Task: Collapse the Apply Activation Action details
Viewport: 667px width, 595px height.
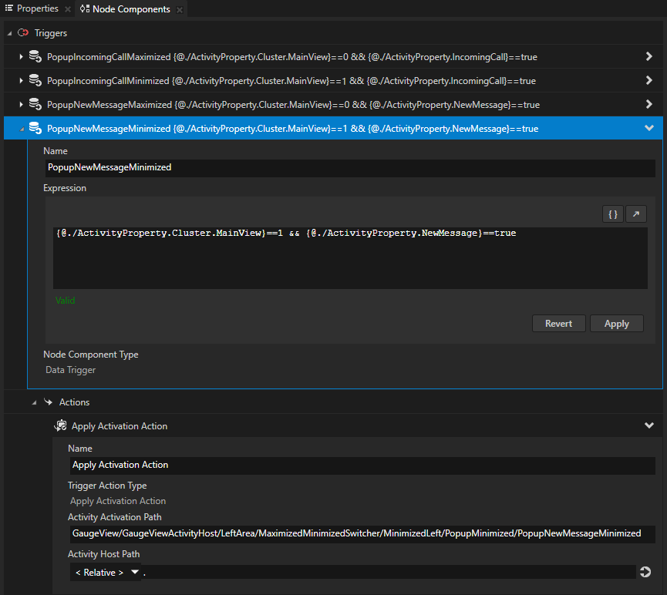Action: (x=648, y=425)
